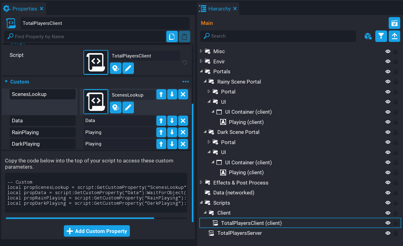
Task: Find the ScenesLookup asset using the locate icon
Action: tap(116, 107)
